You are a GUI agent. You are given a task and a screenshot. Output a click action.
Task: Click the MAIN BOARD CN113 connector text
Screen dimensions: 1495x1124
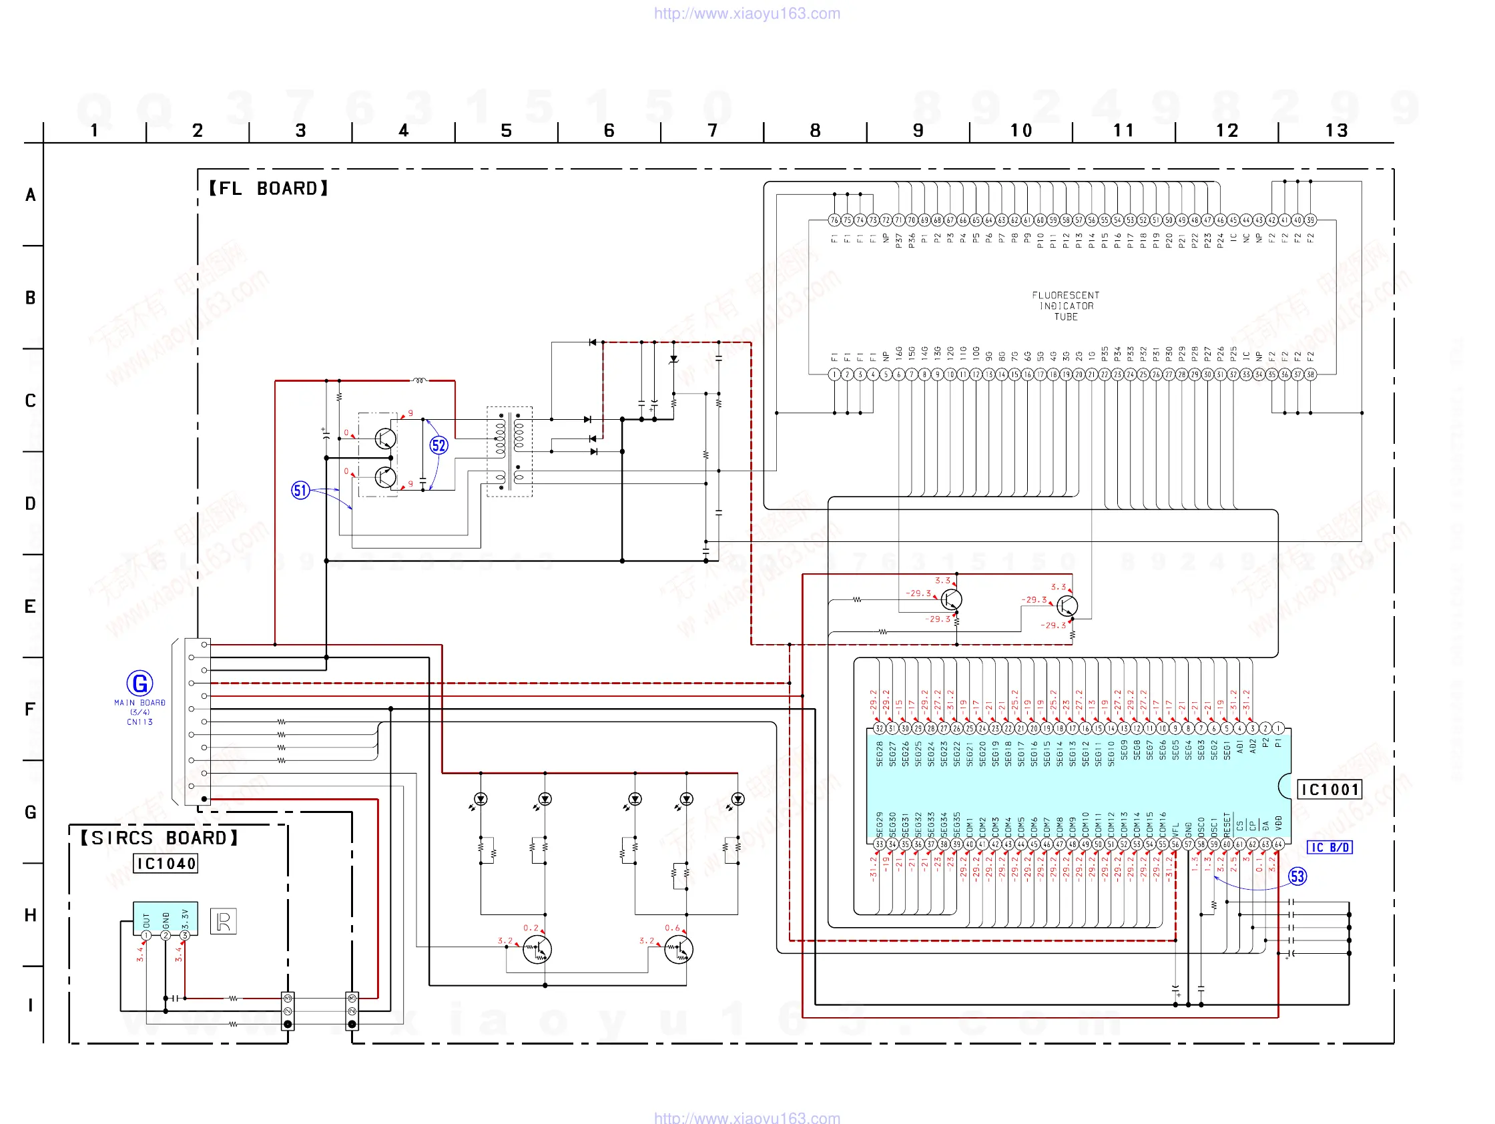click(140, 712)
